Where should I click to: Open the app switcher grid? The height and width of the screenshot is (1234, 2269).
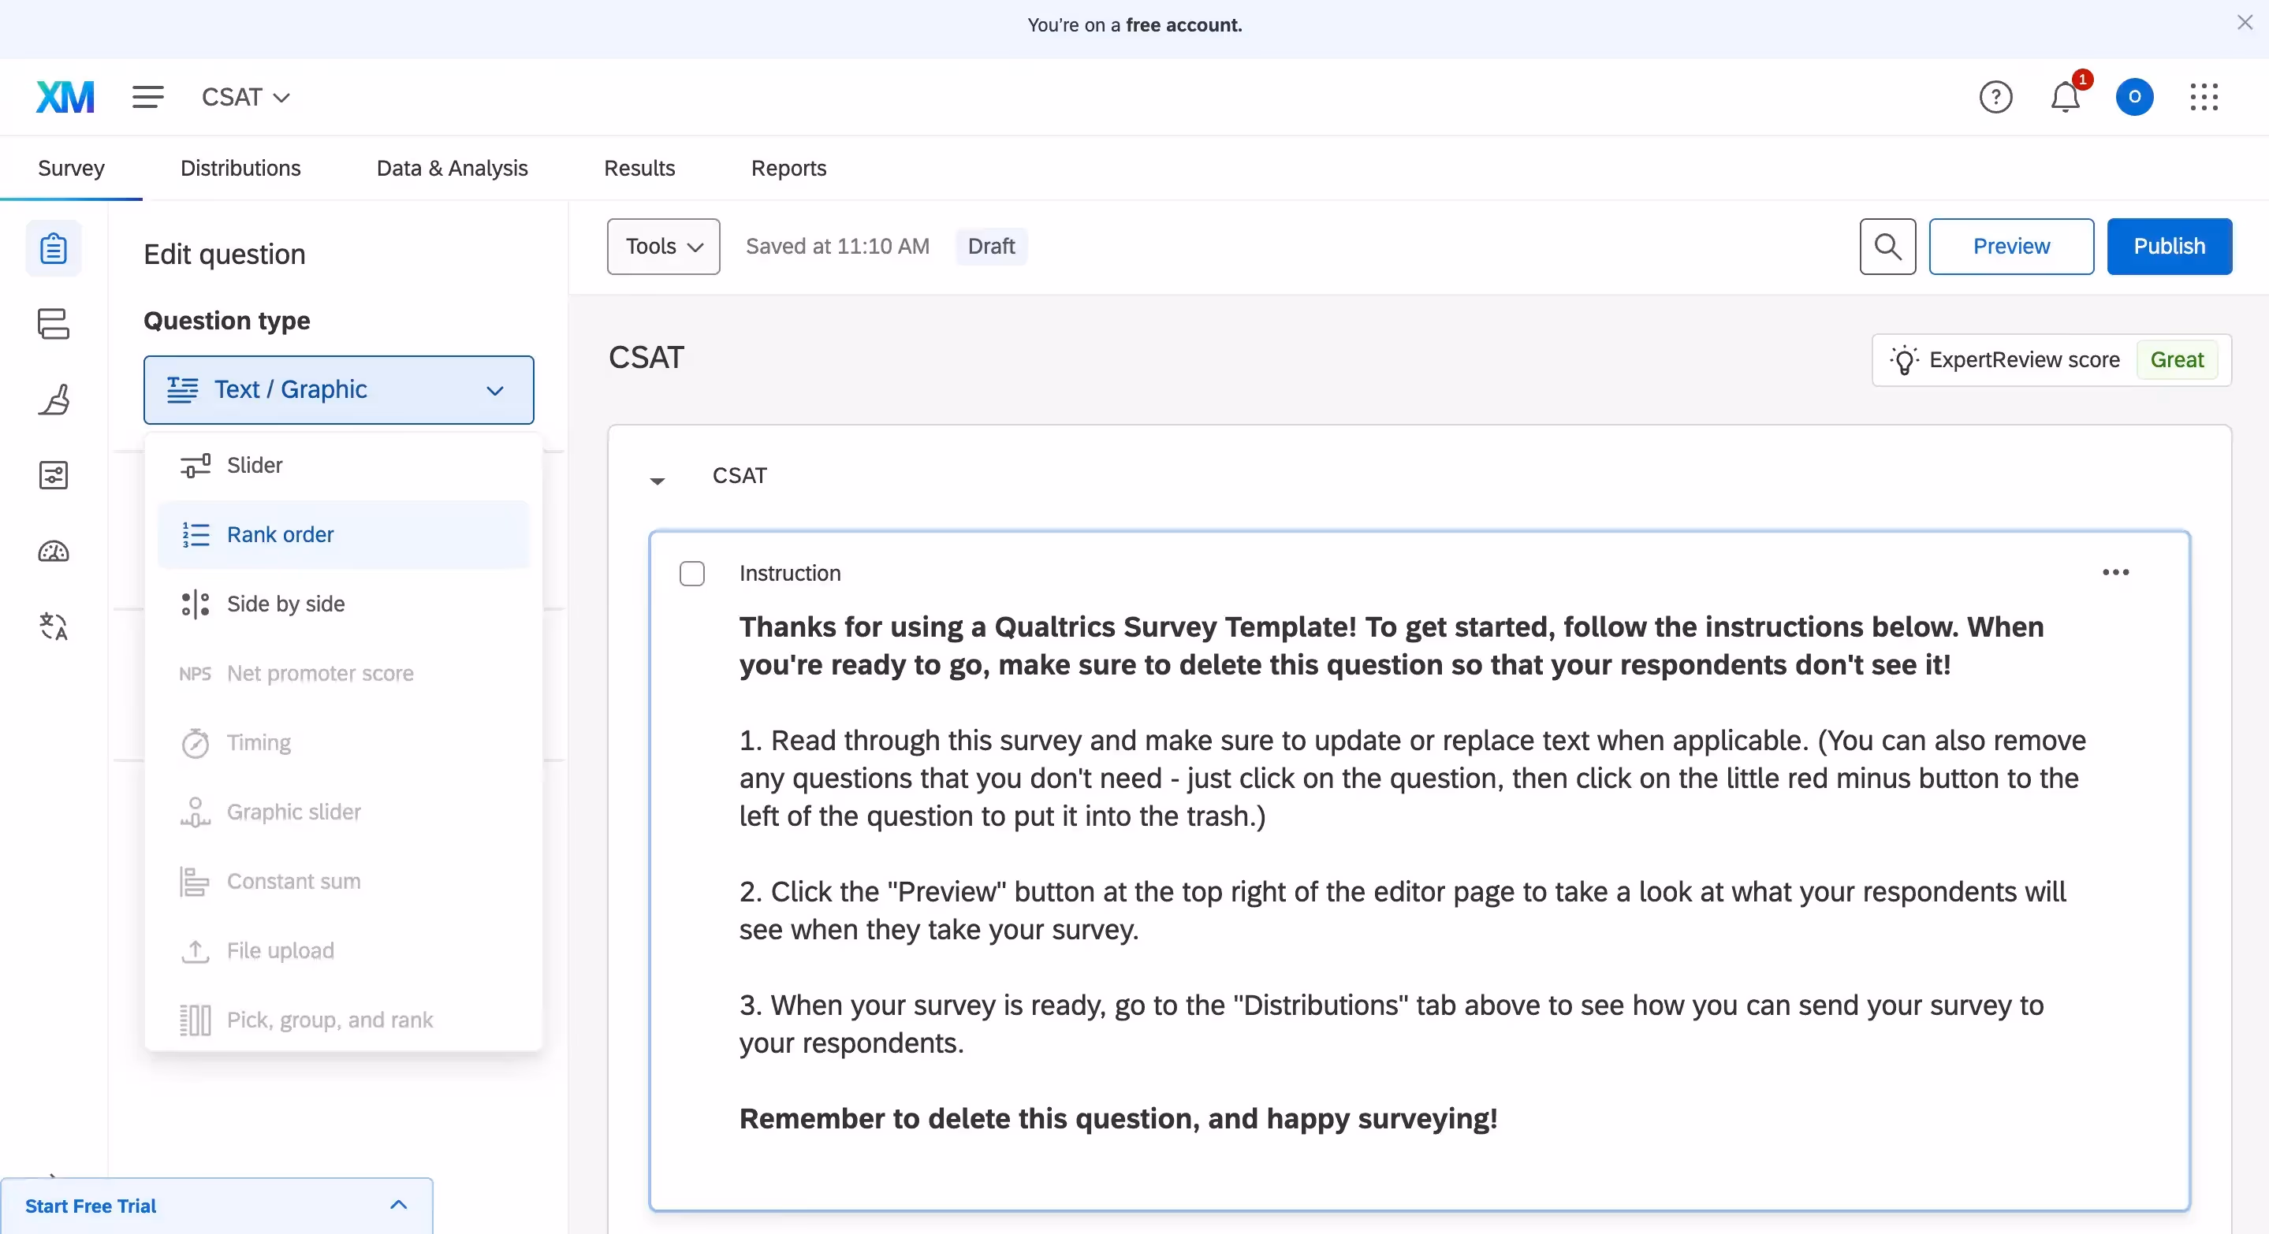2204,97
